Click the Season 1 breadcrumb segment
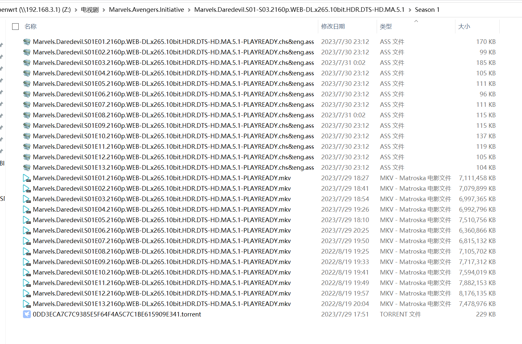This screenshot has height=344, width=522. [427, 10]
